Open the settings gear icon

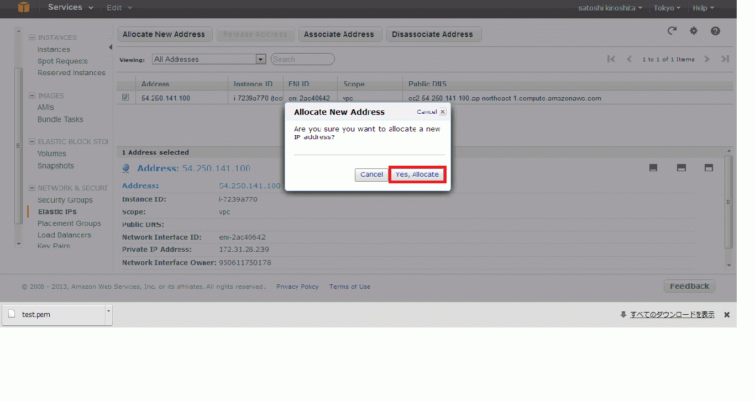tap(694, 31)
